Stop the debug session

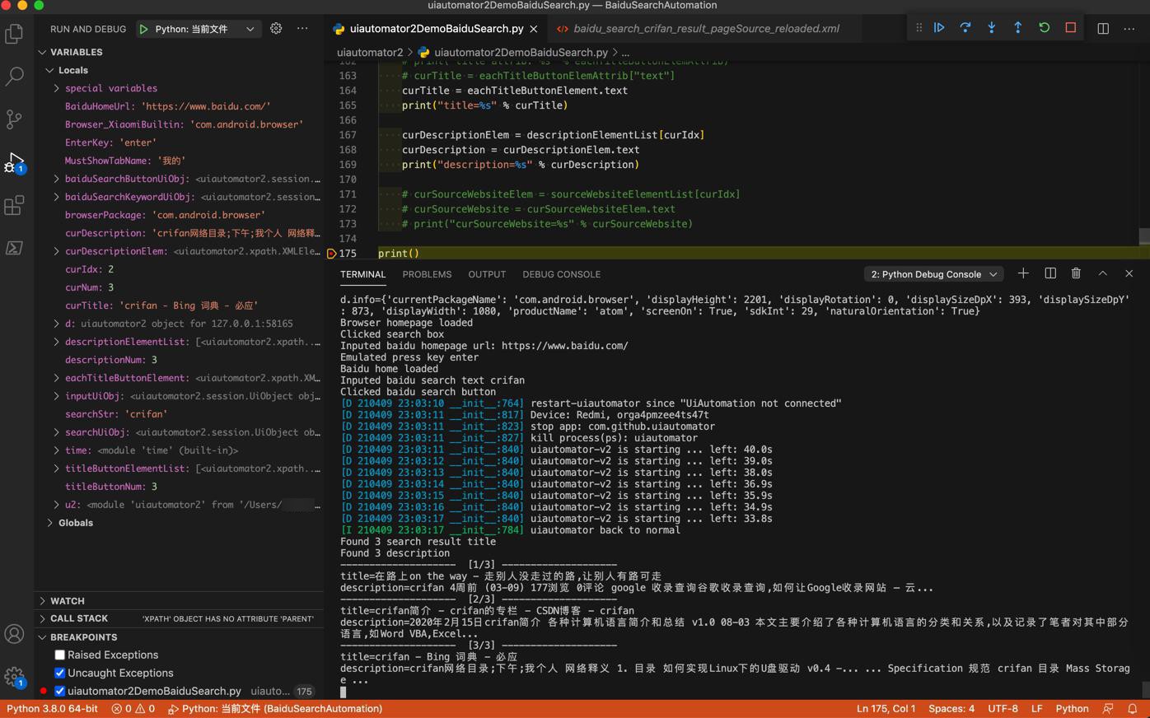(1071, 28)
